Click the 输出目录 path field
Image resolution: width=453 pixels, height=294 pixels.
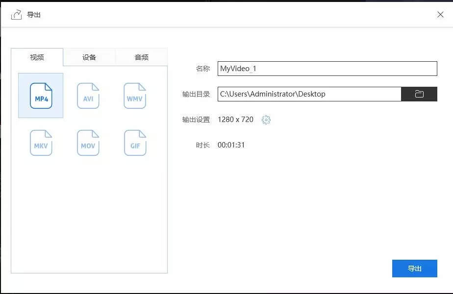click(309, 94)
